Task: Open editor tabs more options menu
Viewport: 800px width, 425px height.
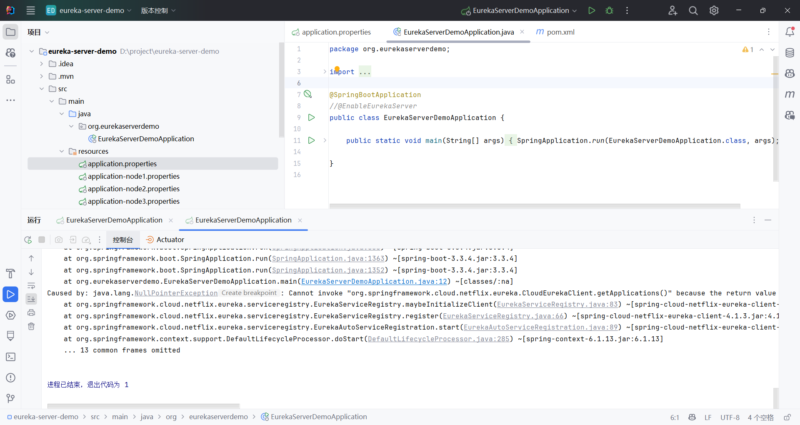Action: tap(769, 32)
